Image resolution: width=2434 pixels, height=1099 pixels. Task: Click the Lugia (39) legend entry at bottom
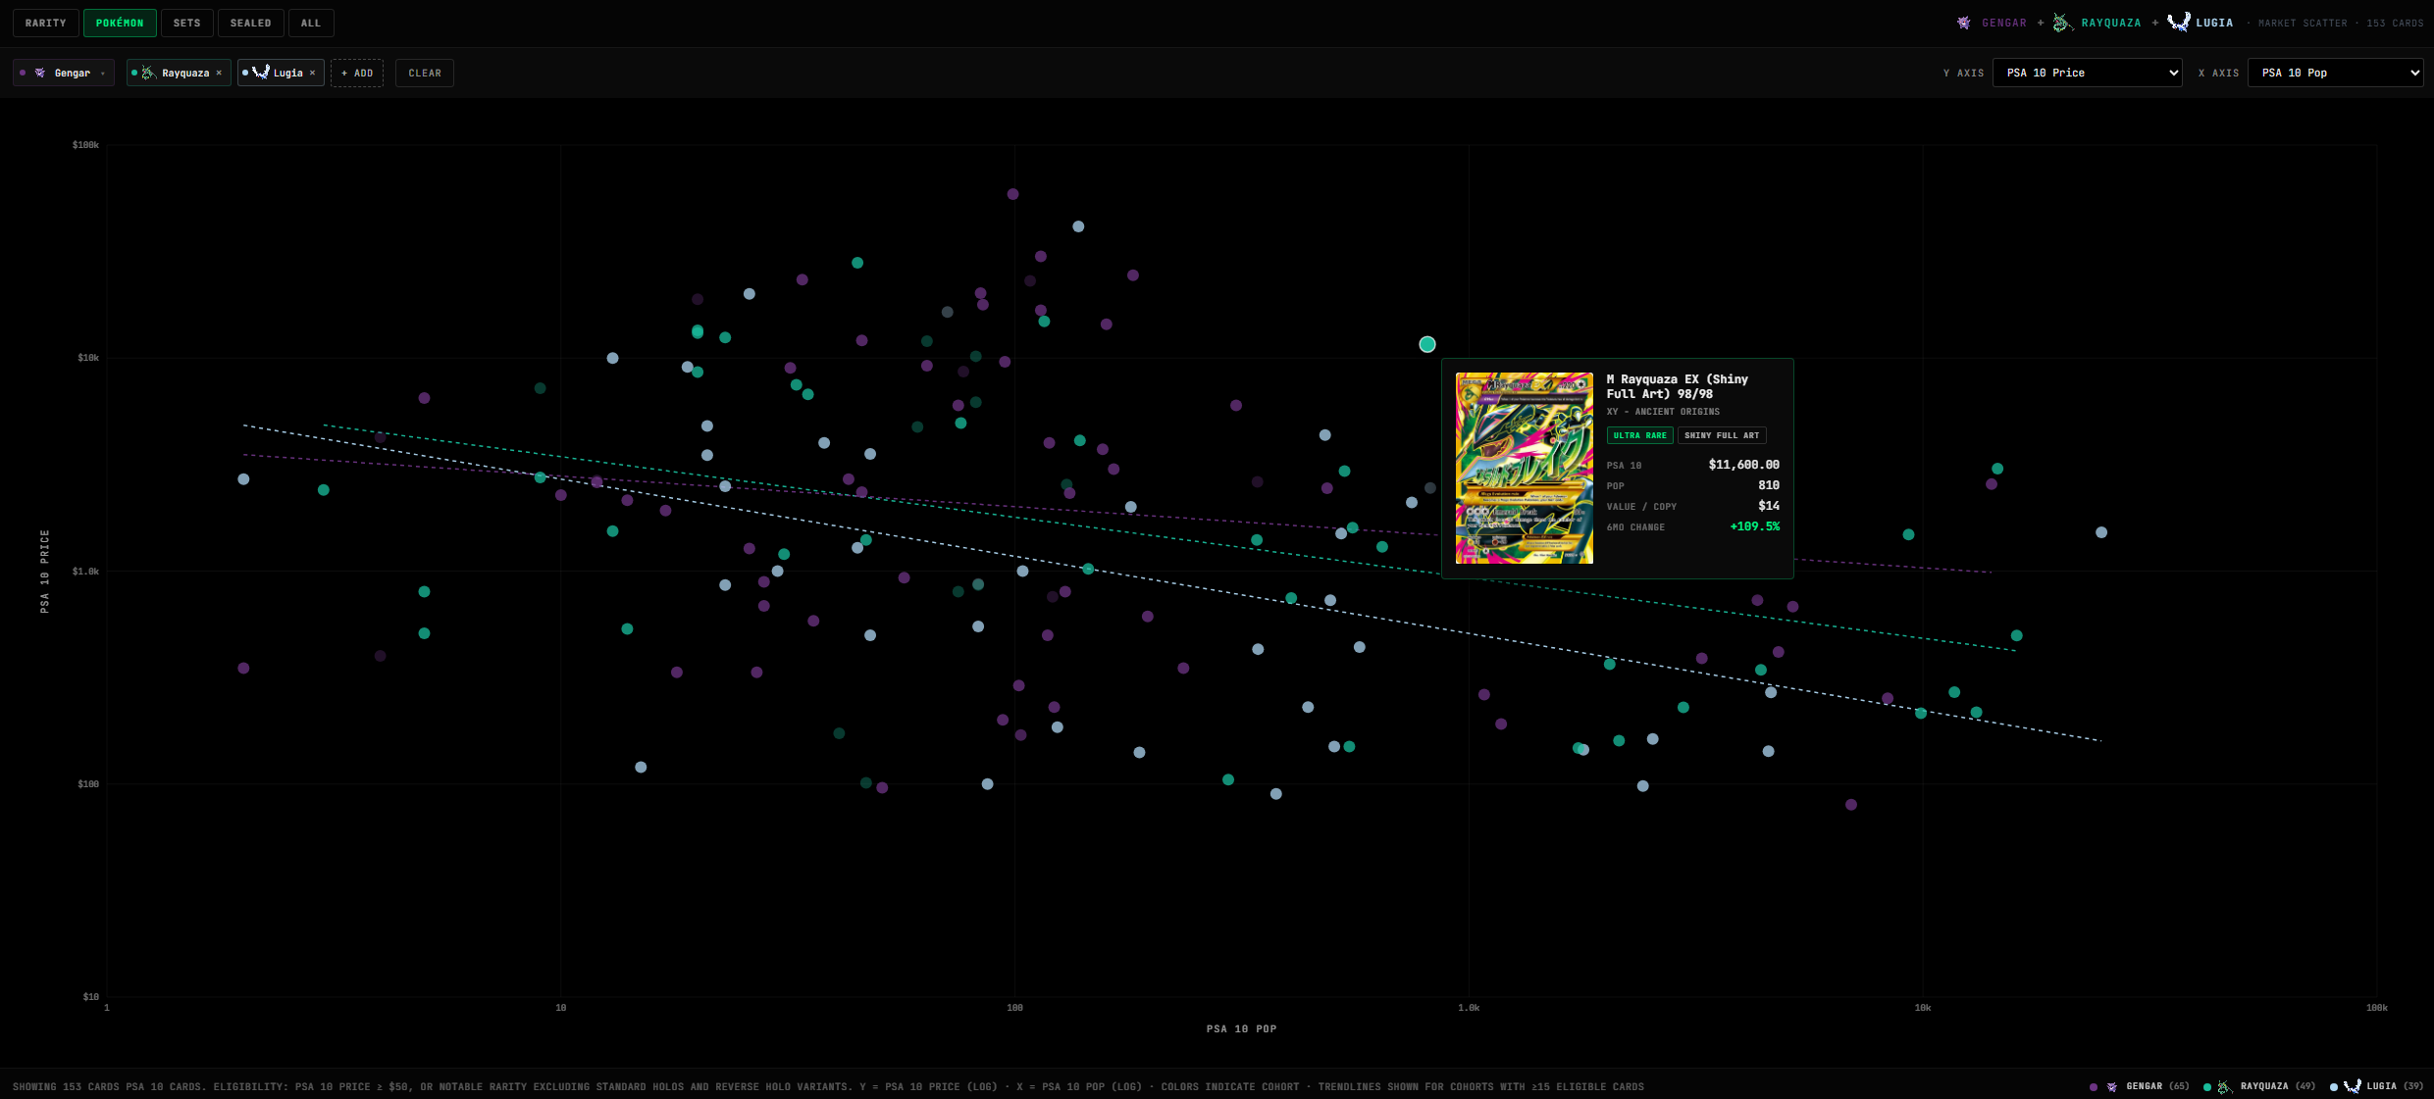point(2377,1086)
